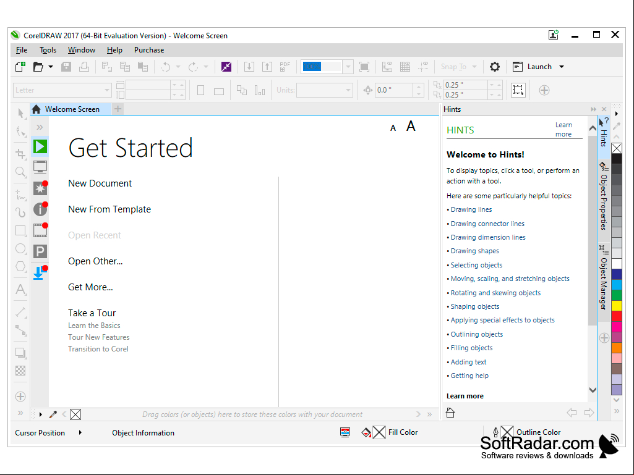Open the Help menu
634x475 pixels.
pyautogui.click(x=114, y=50)
